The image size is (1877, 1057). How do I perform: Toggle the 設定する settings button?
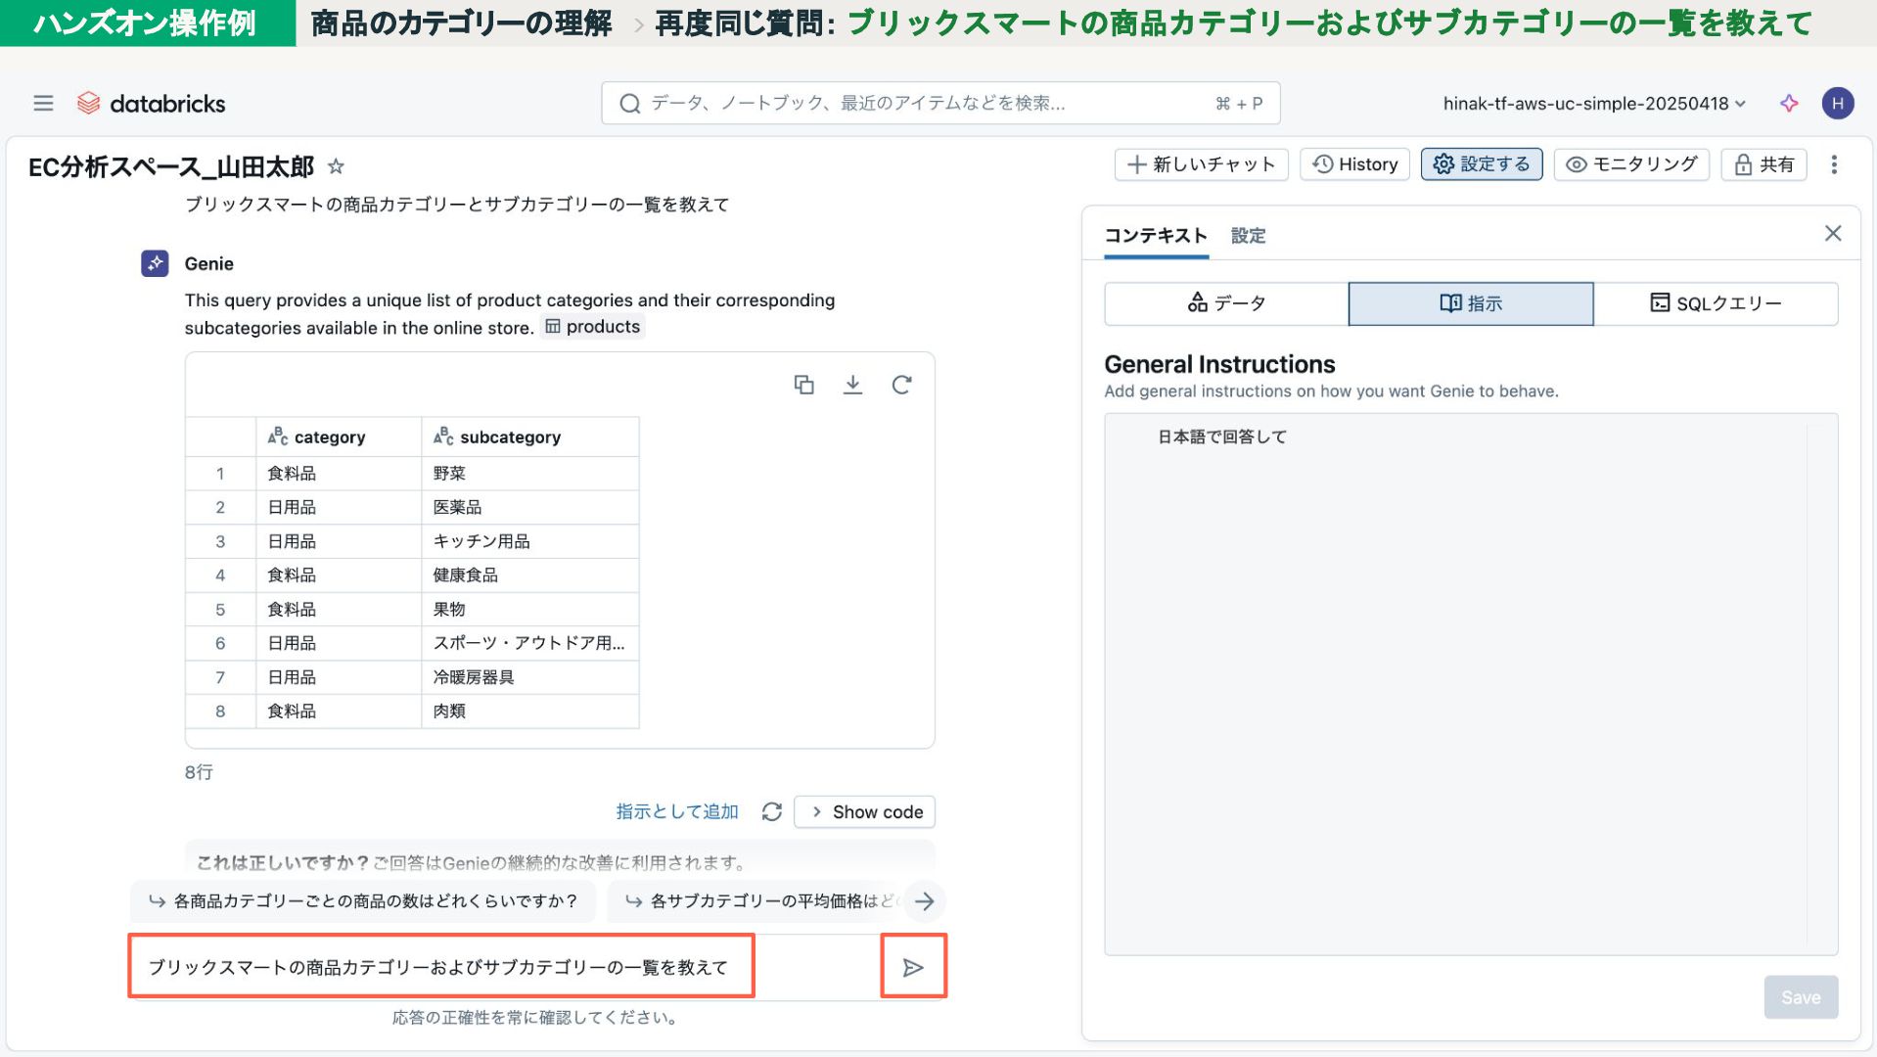pyautogui.click(x=1482, y=164)
